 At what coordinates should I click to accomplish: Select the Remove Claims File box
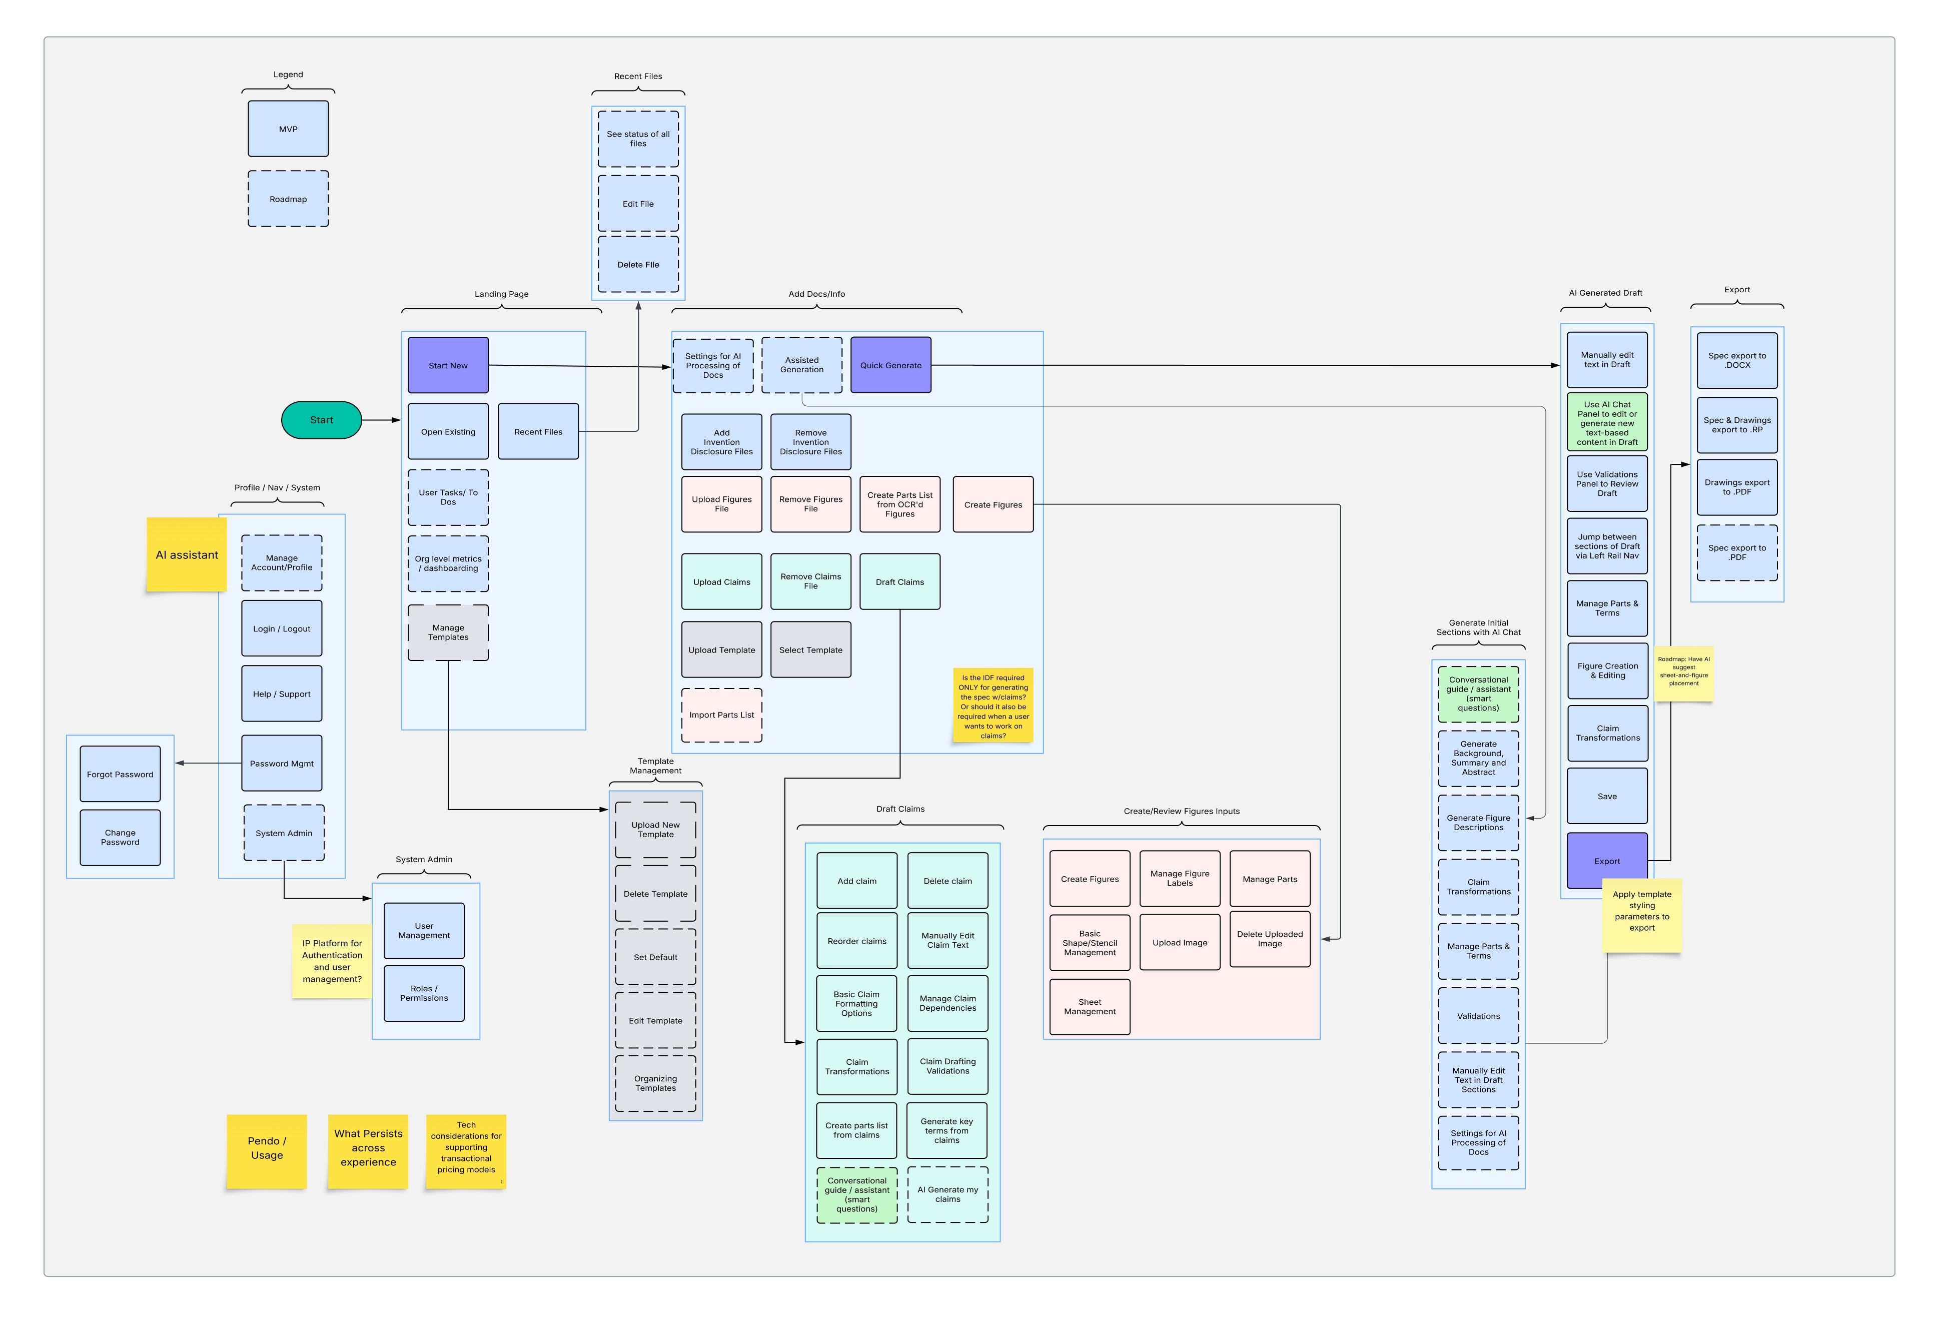click(811, 581)
